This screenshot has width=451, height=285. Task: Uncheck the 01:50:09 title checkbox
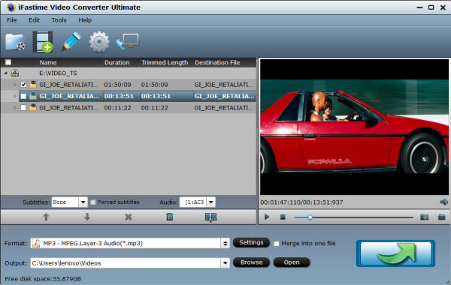click(x=23, y=85)
